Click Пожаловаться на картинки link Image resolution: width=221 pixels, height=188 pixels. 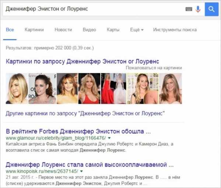154,68
